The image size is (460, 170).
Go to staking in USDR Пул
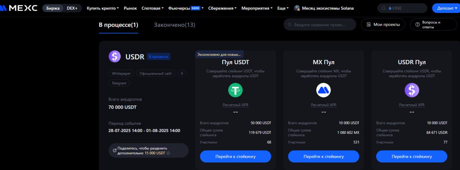coord(412,156)
